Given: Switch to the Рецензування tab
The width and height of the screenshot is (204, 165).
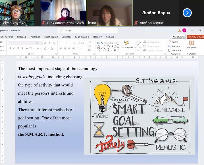Looking at the screenshot, I should pos(82,37).
